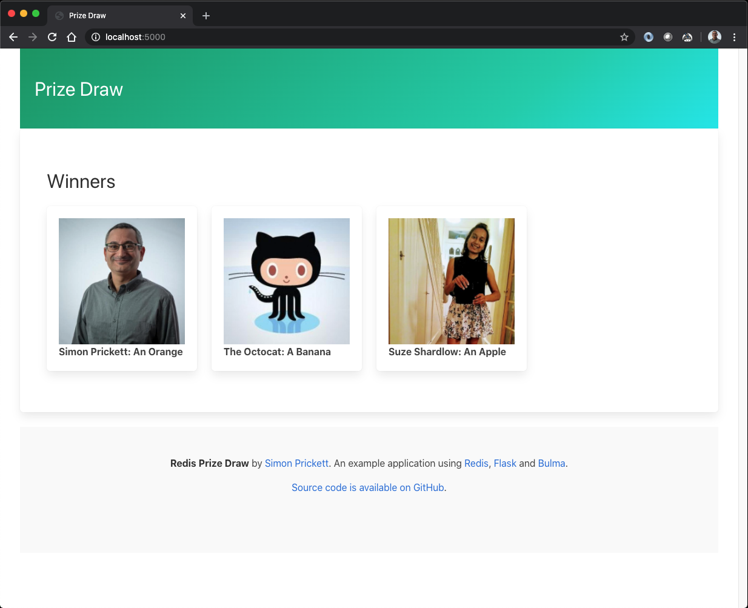The image size is (748, 608).
Task: Open the Simon Prickett footer link
Action: click(x=296, y=463)
